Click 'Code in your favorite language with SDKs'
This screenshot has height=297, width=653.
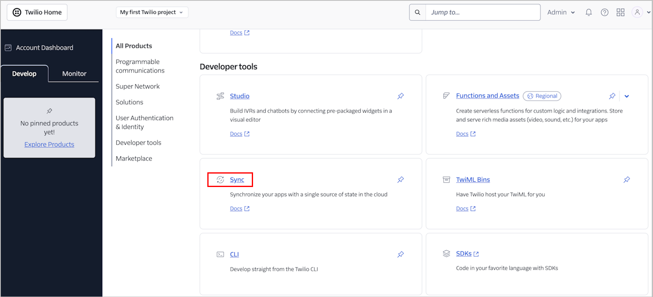click(507, 268)
